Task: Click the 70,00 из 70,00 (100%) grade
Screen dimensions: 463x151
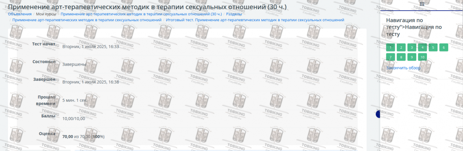Action: (x=84, y=137)
